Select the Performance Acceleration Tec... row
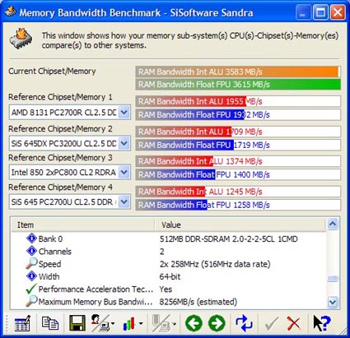Image resolution: width=350 pixels, height=338 pixels. (169, 289)
